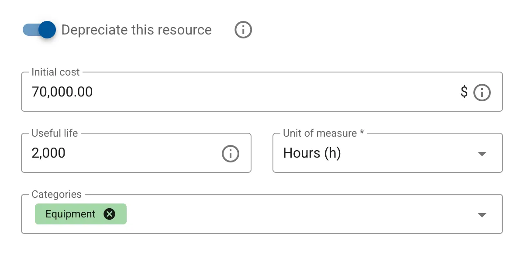
Task: Expand the Categories dropdown list
Action: 482,214
